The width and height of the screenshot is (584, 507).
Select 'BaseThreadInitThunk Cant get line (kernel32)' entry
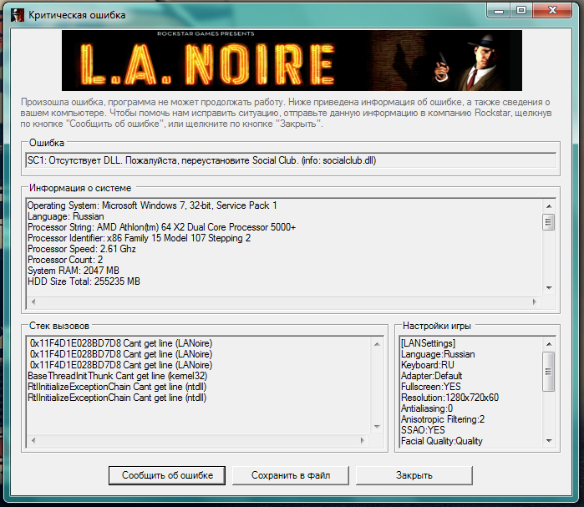click(117, 376)
